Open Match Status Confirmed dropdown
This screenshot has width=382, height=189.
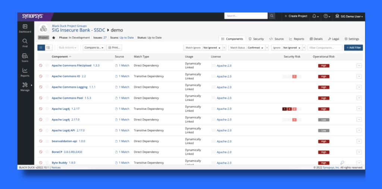tap(256, 48)
